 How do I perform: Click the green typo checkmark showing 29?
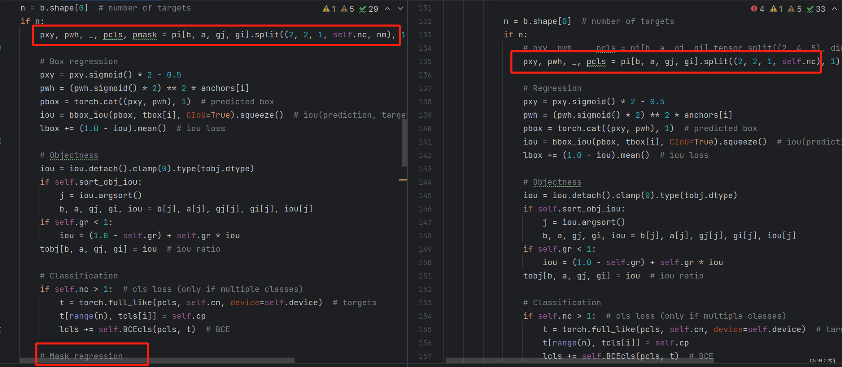point(369,9)
